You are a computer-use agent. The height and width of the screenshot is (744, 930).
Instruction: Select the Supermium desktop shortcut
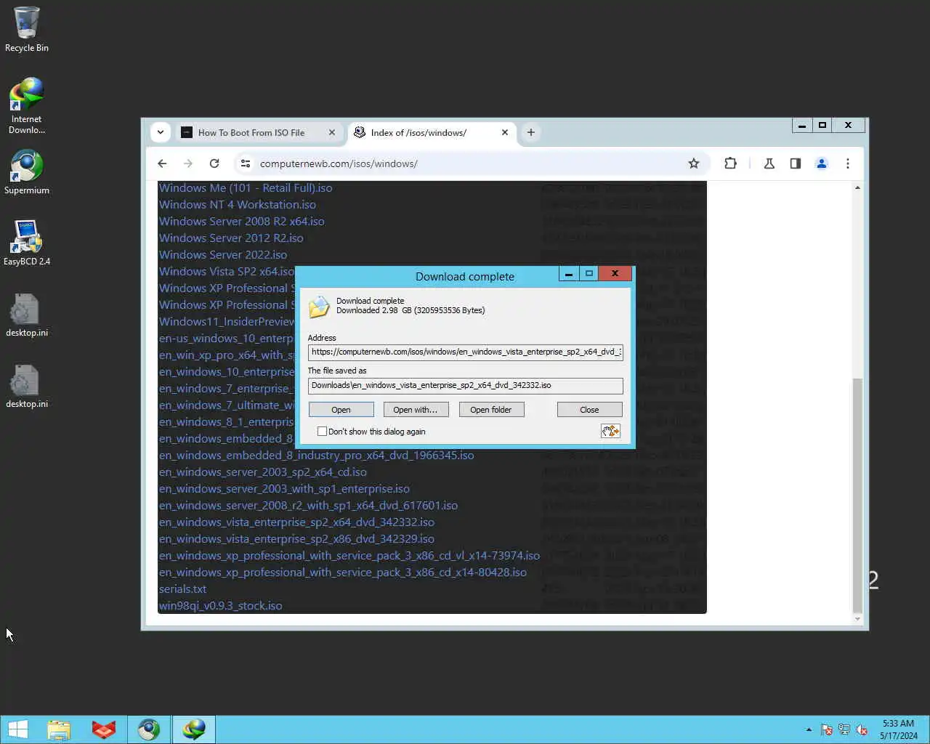(27, 172)
